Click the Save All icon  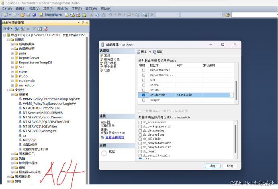[34, 15]
